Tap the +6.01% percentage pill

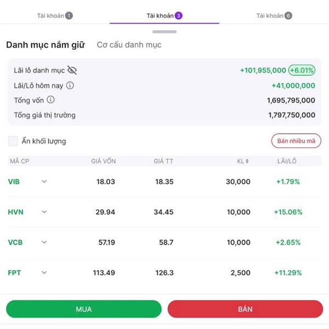(302, 70)
